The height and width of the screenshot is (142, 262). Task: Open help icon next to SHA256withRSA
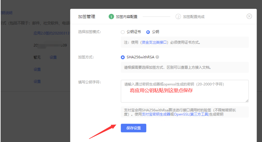click(157, 57)
